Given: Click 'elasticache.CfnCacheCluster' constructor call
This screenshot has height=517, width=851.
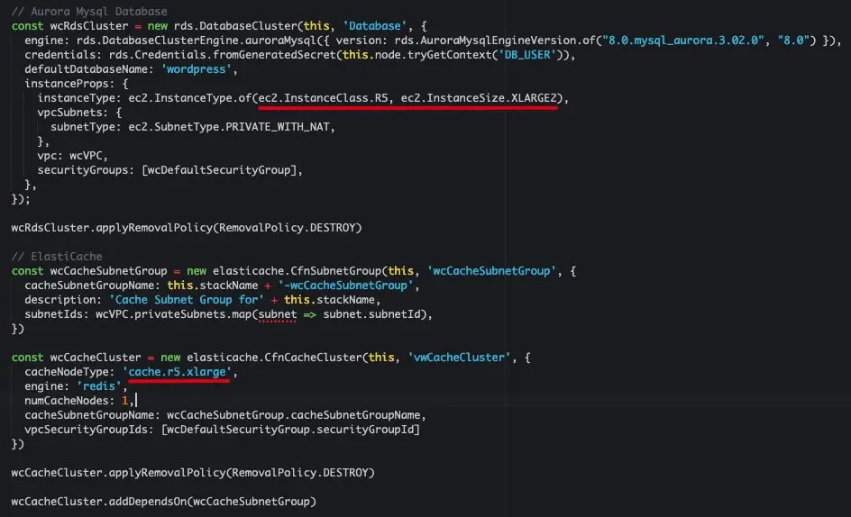Looking at the screenshot, I should [275, 358].
